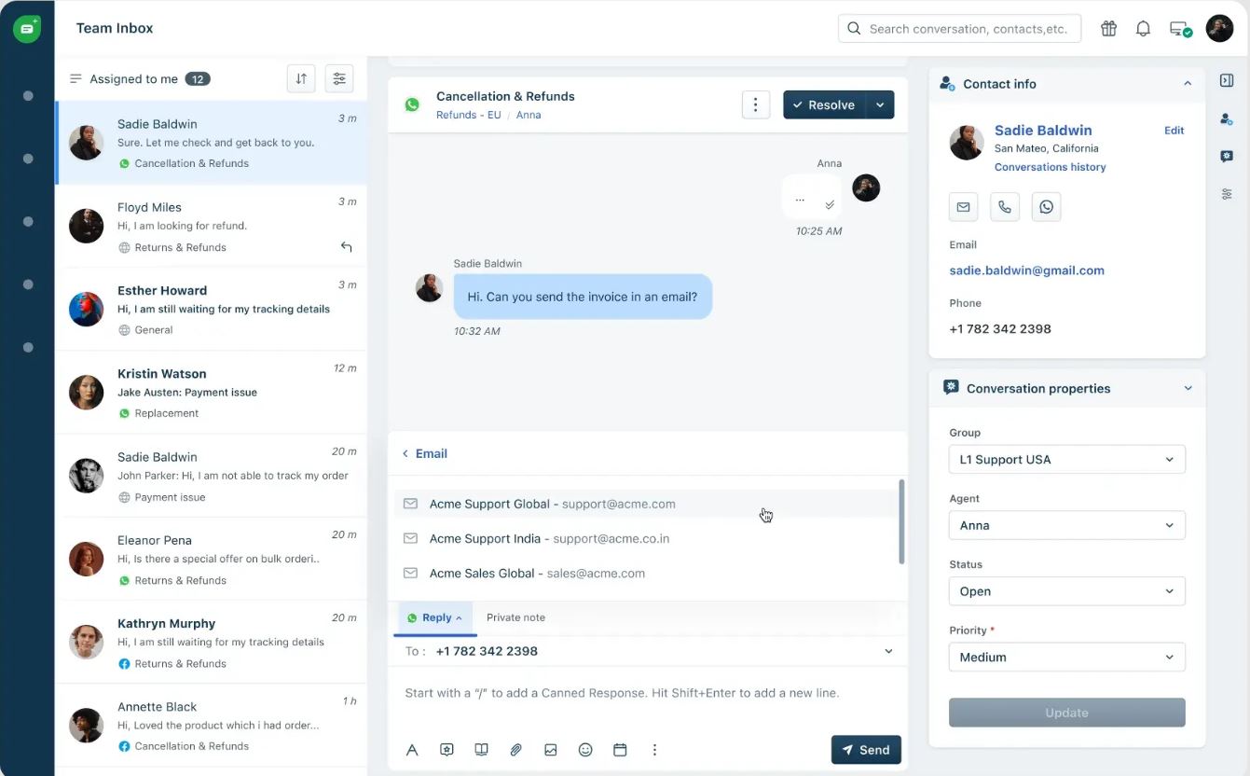Open the email icon in Contact info panel
Image resolution: width=1250 pixels, height=776 pixels.
coord(963,206)
